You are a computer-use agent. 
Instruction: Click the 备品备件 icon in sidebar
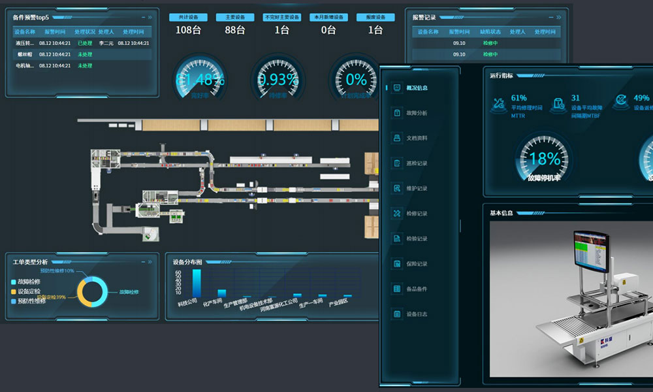click(397, 289)
